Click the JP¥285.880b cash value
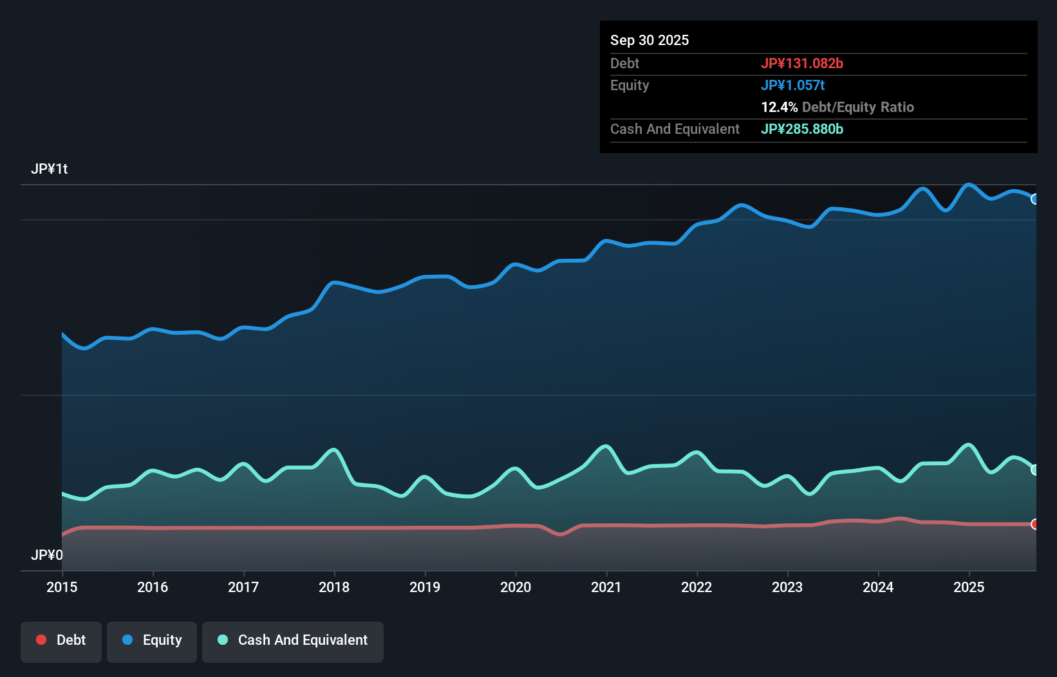The image size is (1057, 677). coord(803,129)
